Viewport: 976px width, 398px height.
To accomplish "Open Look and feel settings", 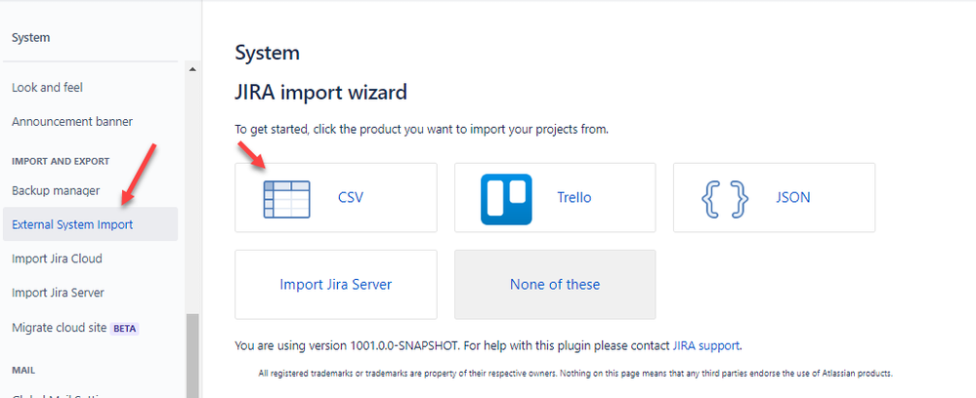I will click(47, 88).
